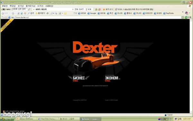Click the Windows flag throbber icon
This screenshot has width=193, height=121.
click(x=190, y=6)
